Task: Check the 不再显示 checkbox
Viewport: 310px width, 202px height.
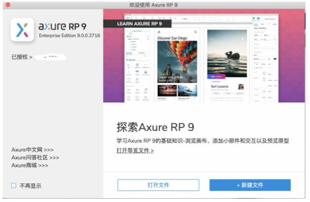Action: coord(14,185)
